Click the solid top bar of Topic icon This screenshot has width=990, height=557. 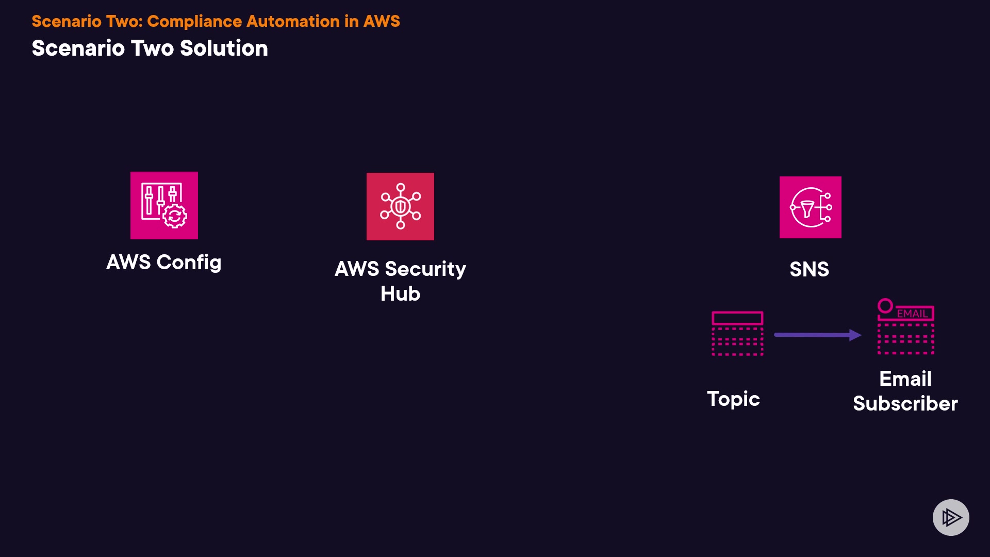(x=737, y=318)
